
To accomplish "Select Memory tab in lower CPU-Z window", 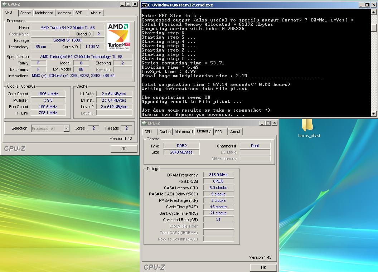I will (204, 131).
